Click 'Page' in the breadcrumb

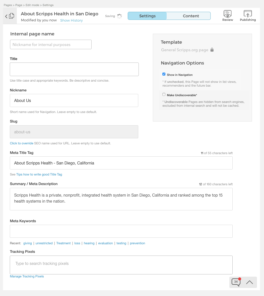(19, 5)
